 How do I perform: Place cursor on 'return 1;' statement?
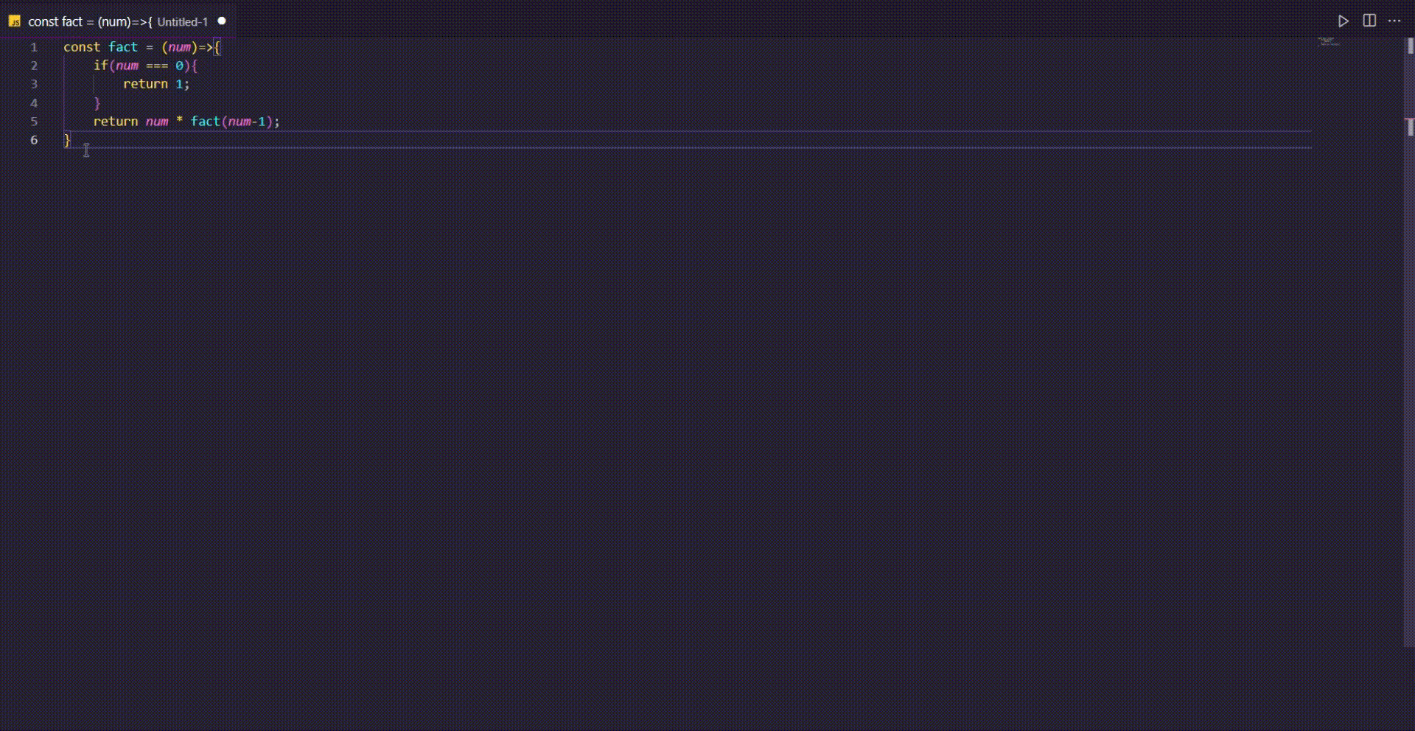[x=156, y=84]
